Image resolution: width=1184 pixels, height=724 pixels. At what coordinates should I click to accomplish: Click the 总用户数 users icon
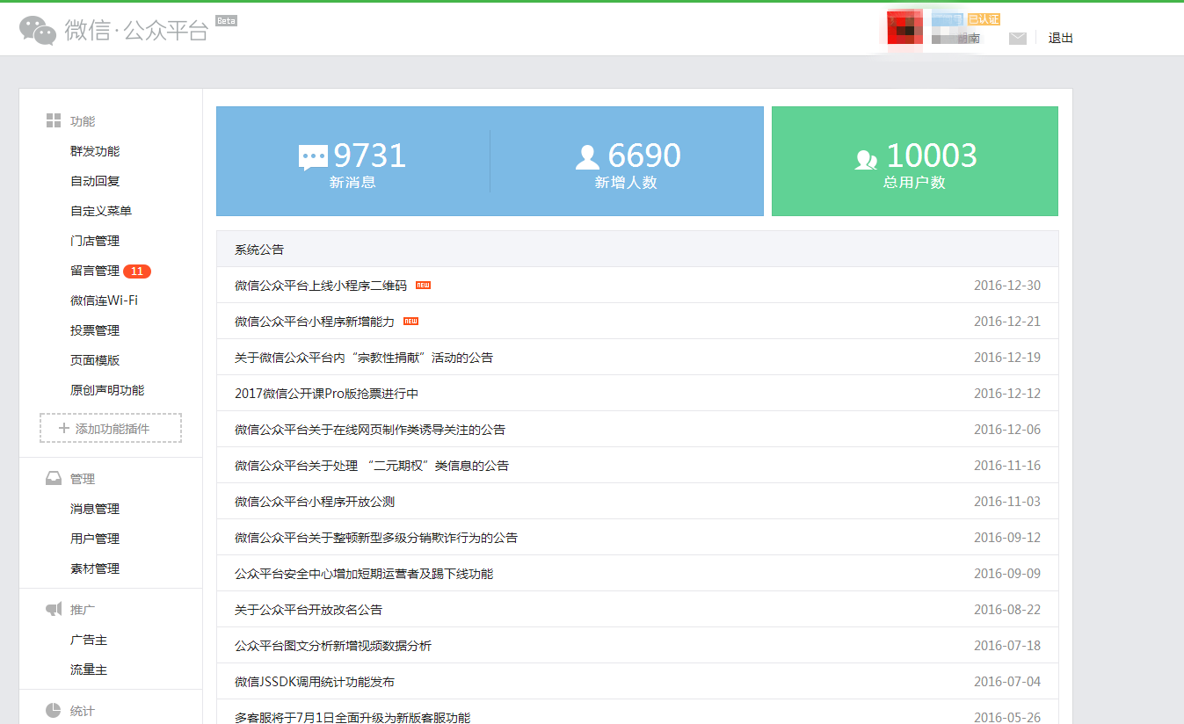click(x=866, y=159)
